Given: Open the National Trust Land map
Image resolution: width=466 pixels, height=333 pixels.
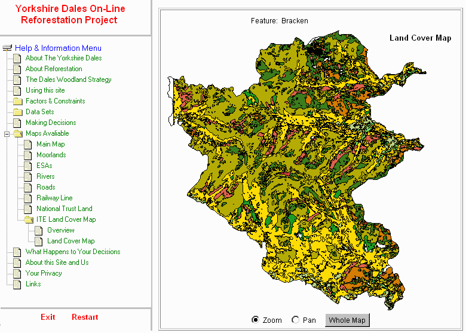Looking at the screenshot, I should 64,209.
